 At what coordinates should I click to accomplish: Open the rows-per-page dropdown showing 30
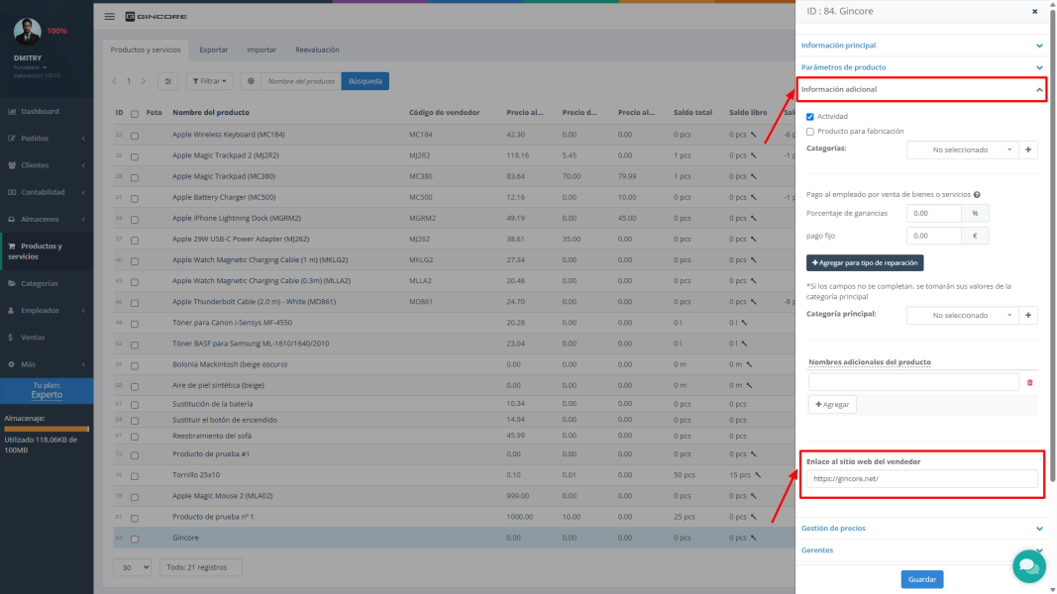pos(132,567)
